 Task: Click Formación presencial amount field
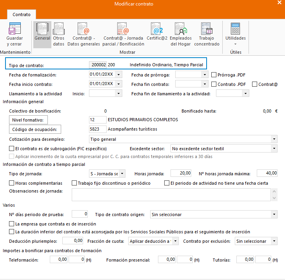167,260
